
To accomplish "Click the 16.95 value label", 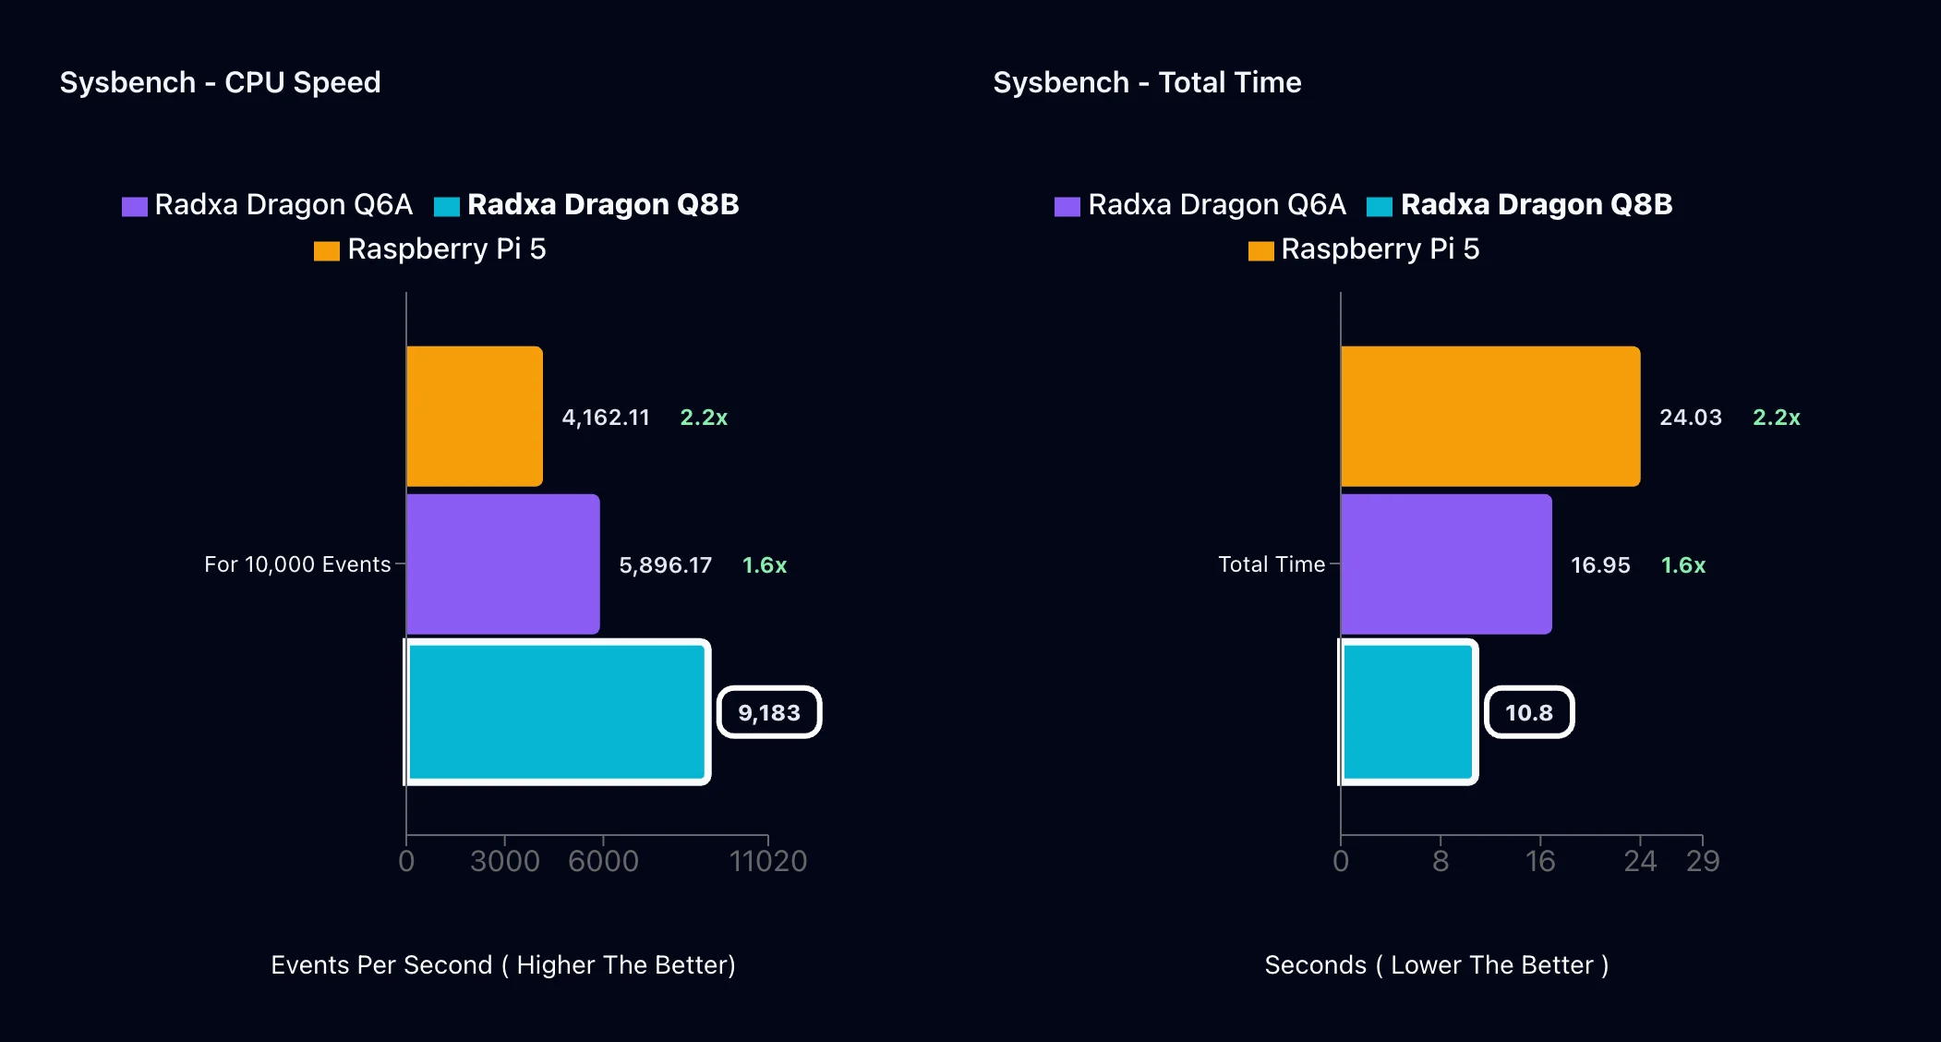I will coord(1600,565).
